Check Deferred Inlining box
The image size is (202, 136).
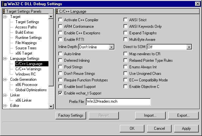click(x=60, y=60)
